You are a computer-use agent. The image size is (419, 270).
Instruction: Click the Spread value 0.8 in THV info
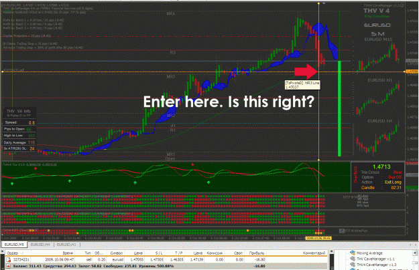pyautogui.click(x=32, y=123)
